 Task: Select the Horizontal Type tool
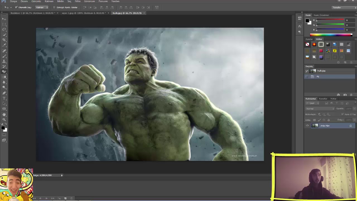4,98
